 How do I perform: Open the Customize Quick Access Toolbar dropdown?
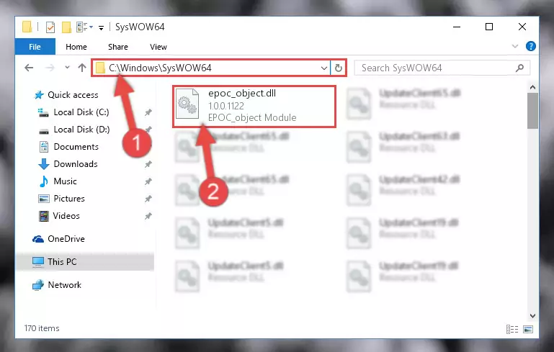pyautogui.click(x=101, y=27)
